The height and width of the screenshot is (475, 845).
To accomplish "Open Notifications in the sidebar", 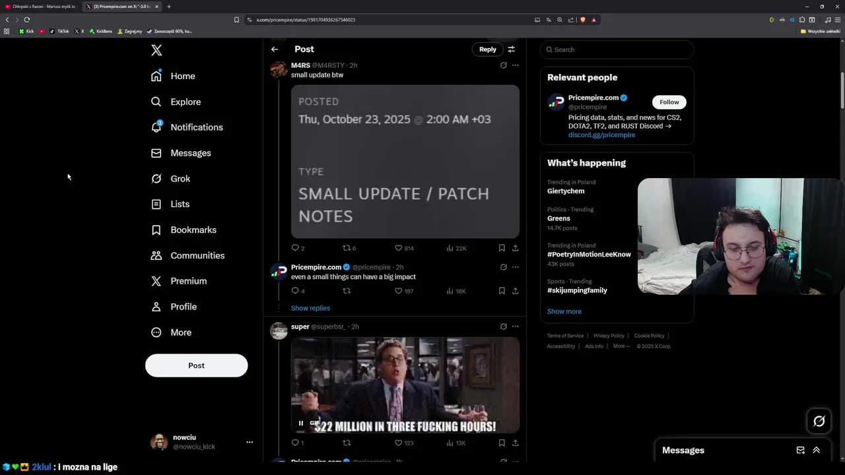I will tap(187, 127).
